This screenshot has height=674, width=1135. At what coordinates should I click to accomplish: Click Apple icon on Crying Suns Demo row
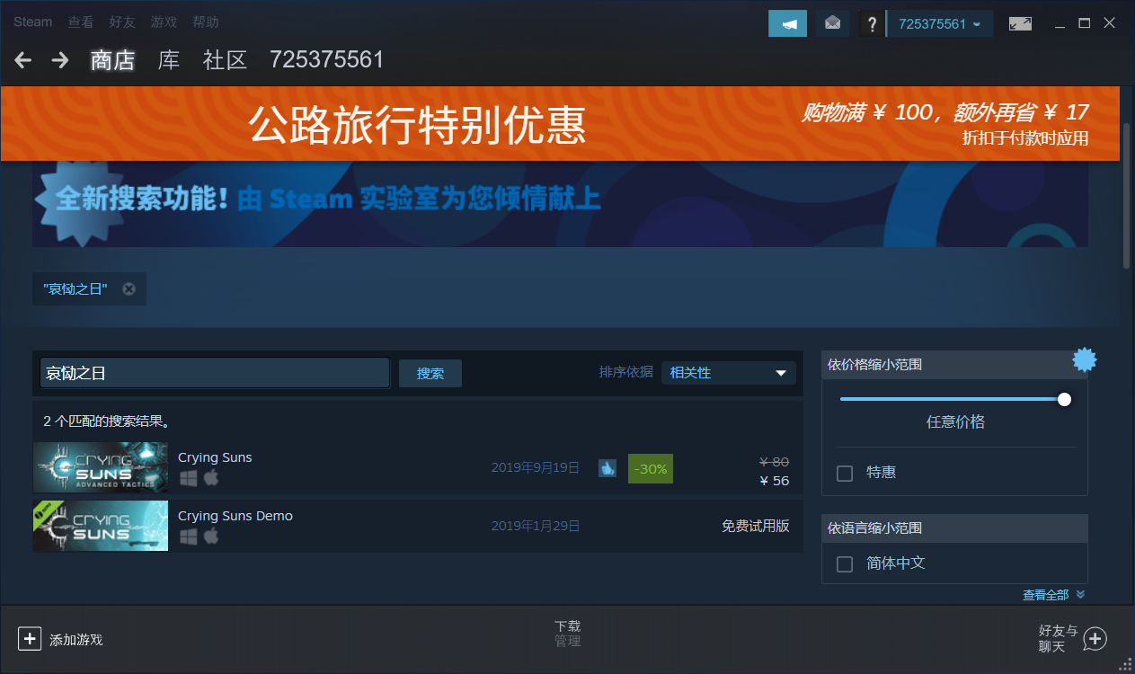(x=211, y=536)
